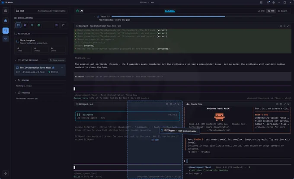This screenshot has width=294, height=179.
Task: Start a New session
Action: [x=57, y=60]
